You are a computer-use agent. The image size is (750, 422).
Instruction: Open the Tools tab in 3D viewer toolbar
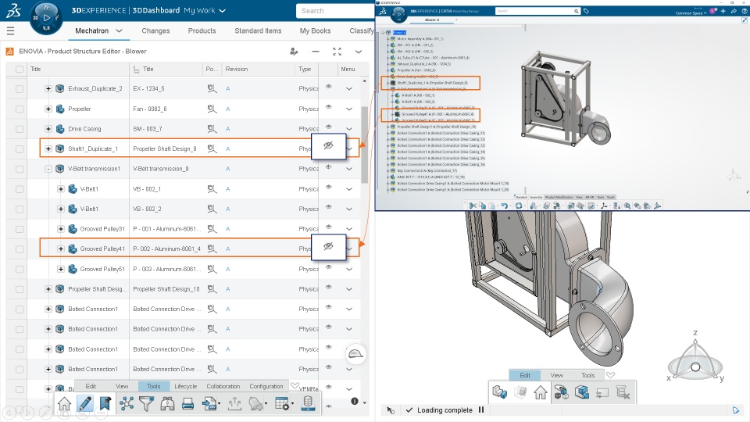(x=587, y=375)
